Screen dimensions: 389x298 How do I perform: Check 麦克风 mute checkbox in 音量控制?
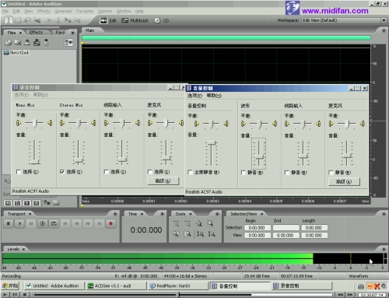click(x=331, y=173)
